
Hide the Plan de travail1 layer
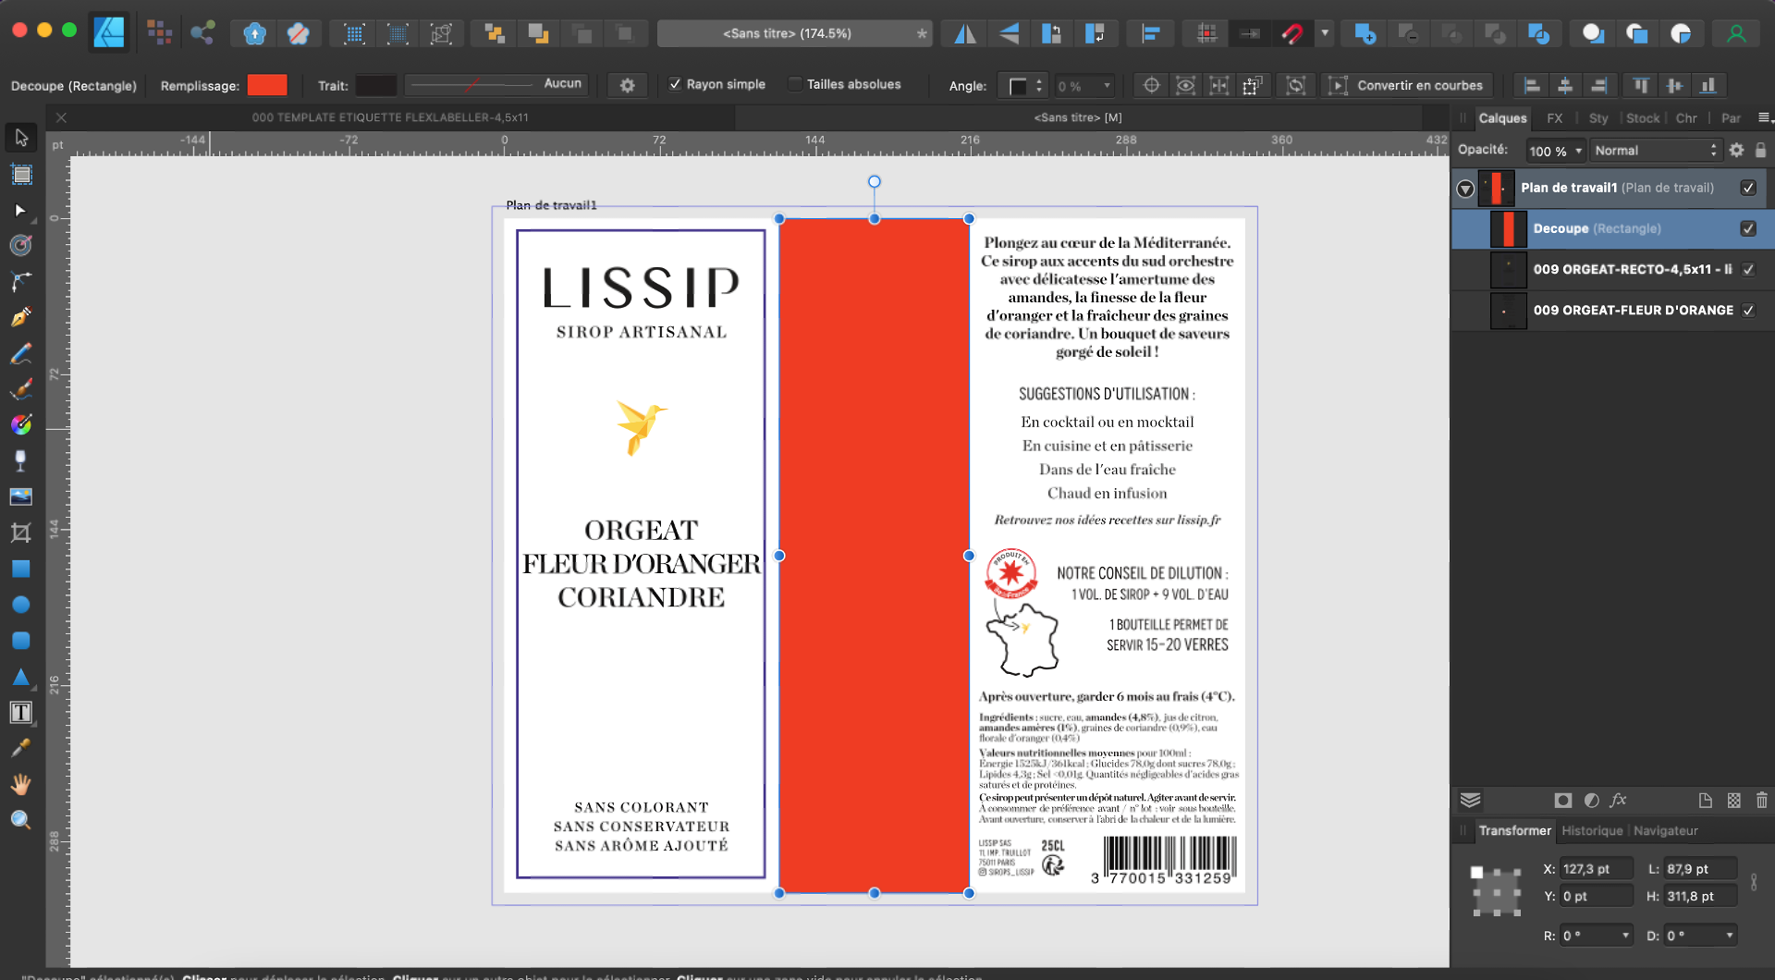pyautogui.click(x=1748, y=188)
